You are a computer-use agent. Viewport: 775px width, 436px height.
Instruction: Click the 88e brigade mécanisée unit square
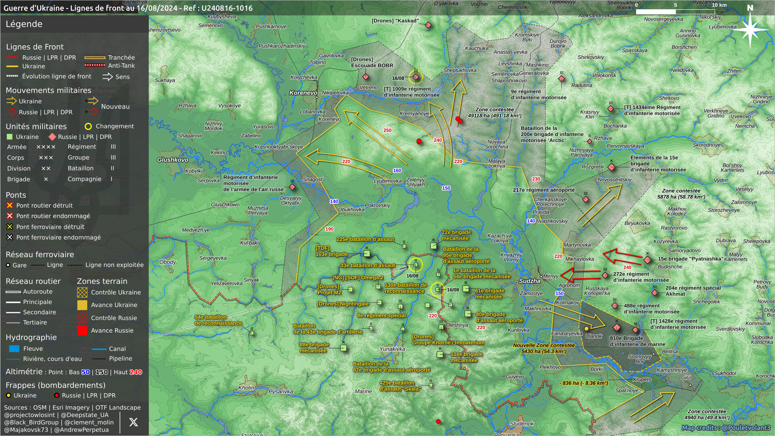pos(344,348)
